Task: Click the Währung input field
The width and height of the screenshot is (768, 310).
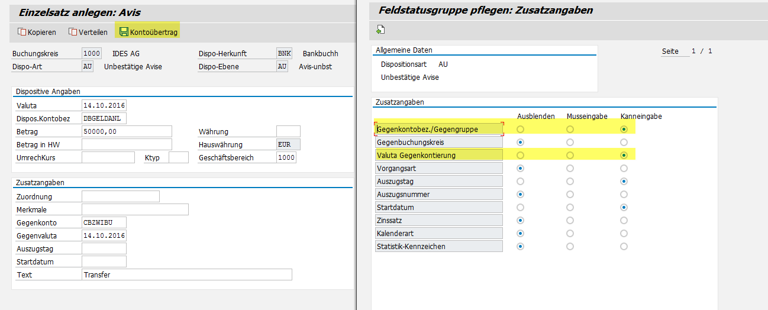Action: coord(288,131)
